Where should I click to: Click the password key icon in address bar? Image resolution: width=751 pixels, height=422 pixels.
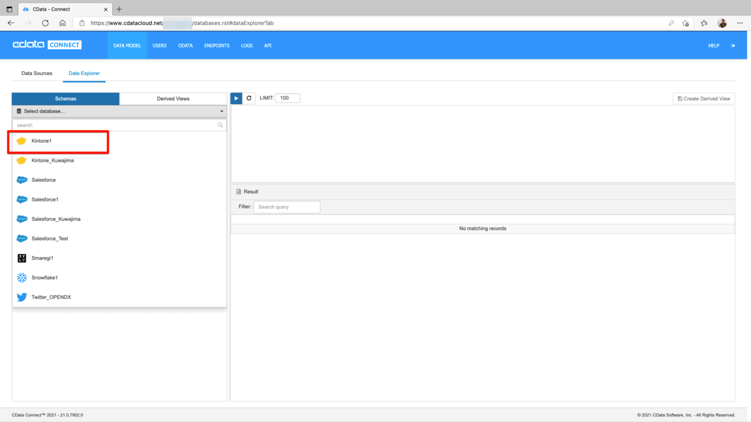pos(671,23)
